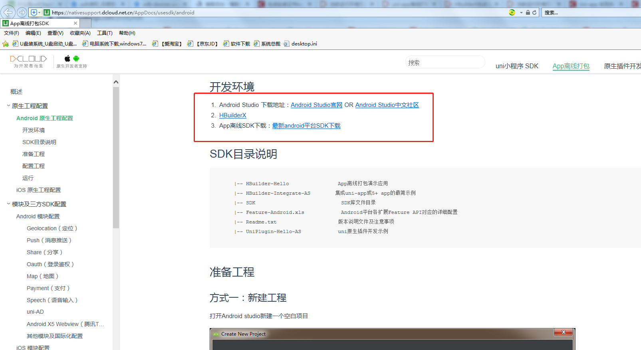Click the page 搜索 input field
The height and width of the screenshot is (350, 641).
(445, 63)
